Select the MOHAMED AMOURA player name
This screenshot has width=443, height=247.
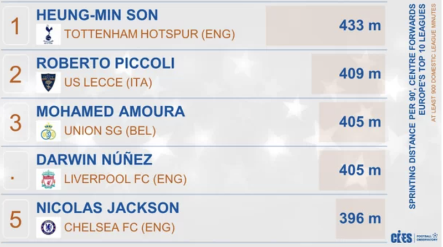(x=110, y=111)
